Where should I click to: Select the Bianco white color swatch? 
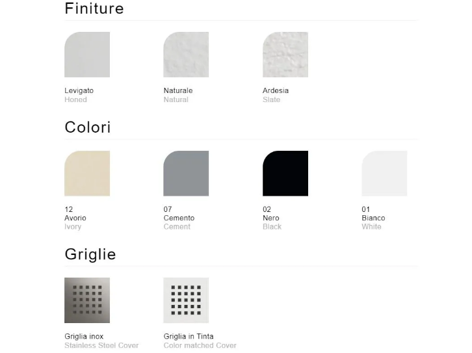tap(384, 174)
